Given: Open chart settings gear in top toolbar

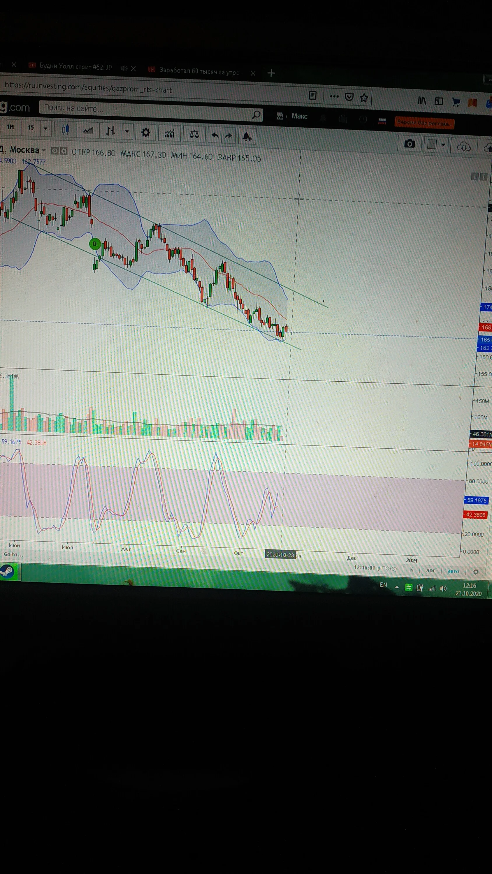Looking at the screenshot, I should 146,132.
